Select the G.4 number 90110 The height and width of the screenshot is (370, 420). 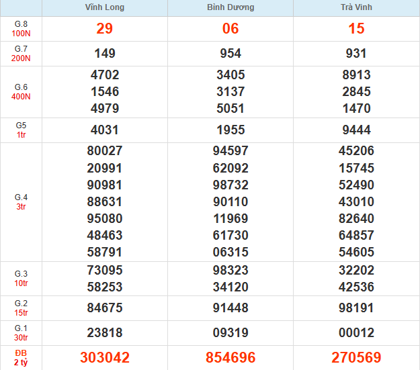230,202
